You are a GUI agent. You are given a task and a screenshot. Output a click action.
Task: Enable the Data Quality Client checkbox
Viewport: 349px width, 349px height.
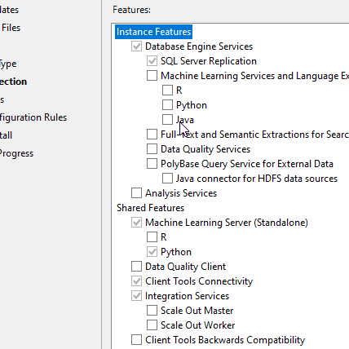136,267
